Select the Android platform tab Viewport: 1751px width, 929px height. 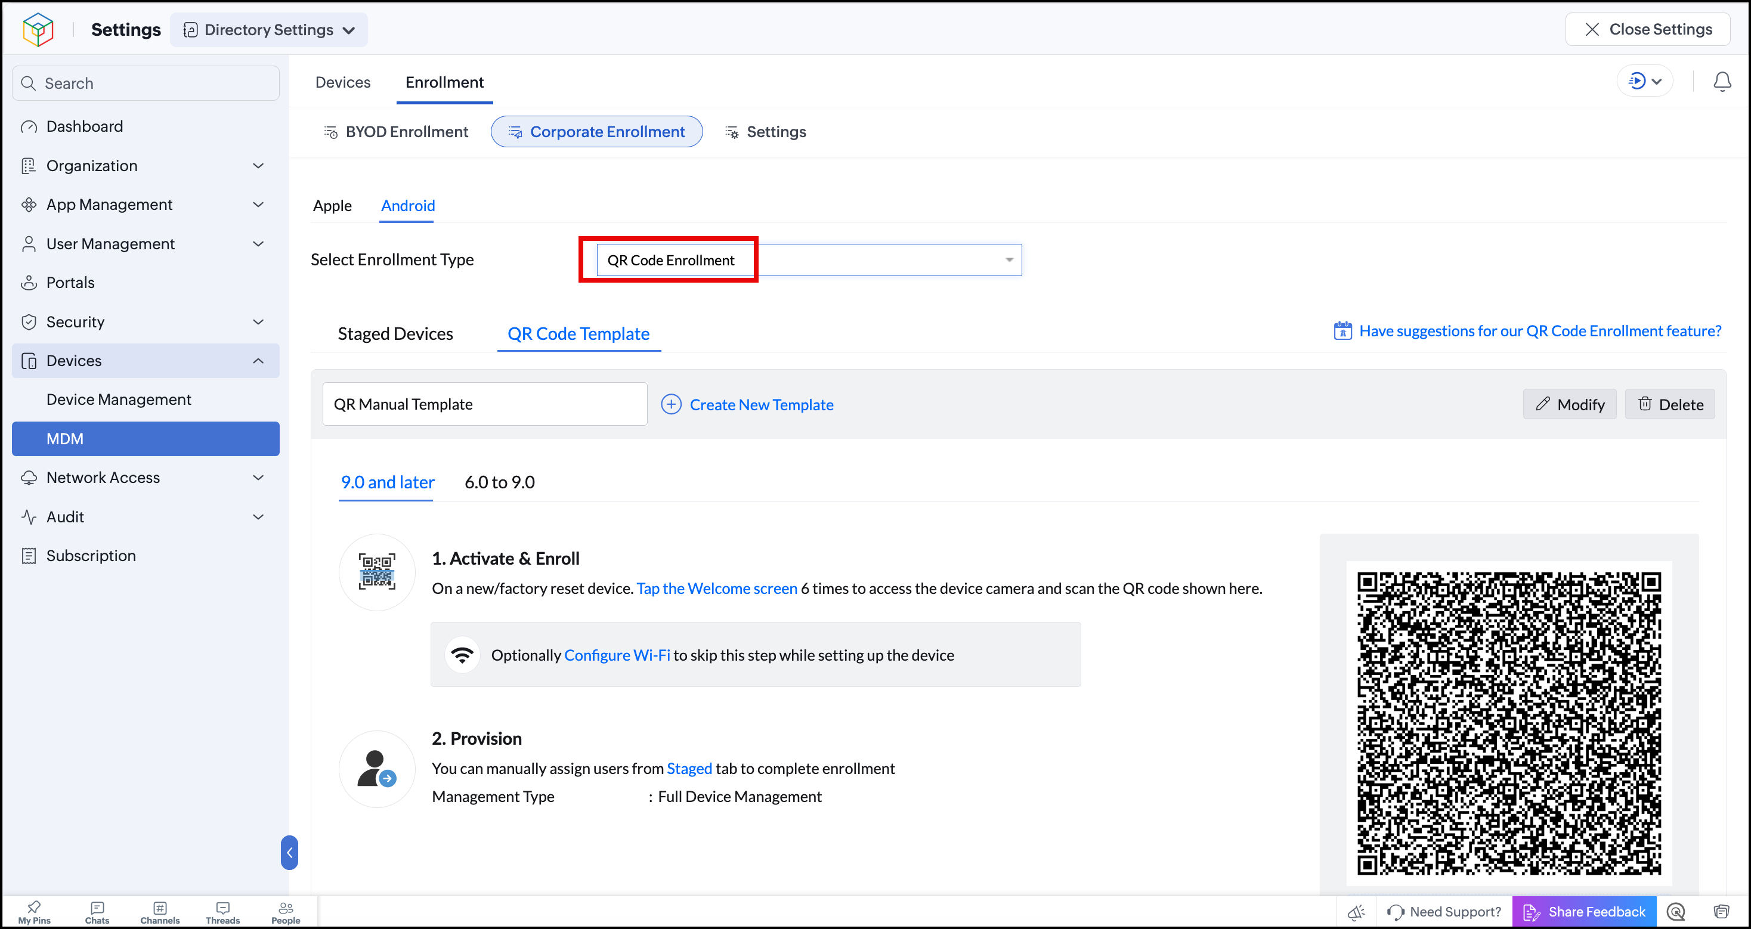408,206
